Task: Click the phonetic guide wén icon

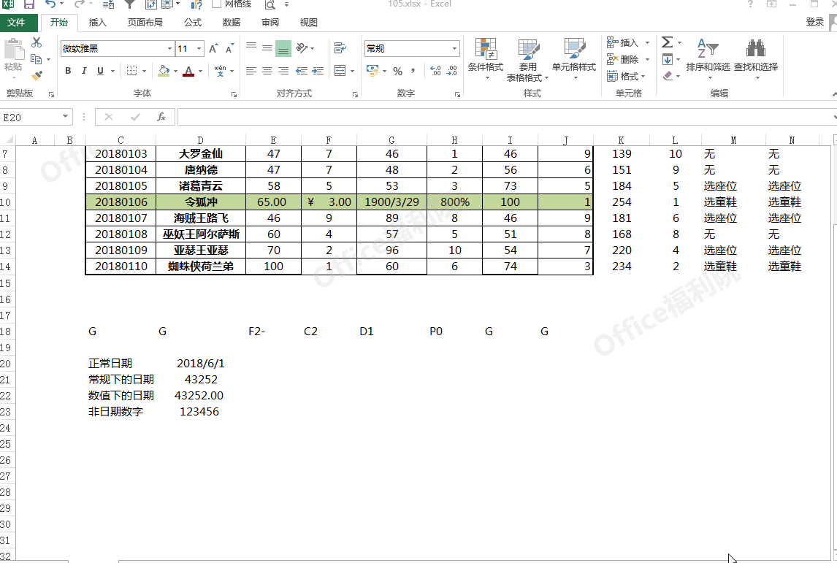Action: [x=220, y=70]
